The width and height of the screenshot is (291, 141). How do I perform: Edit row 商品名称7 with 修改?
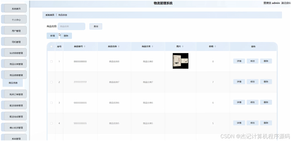pos(252,82)
